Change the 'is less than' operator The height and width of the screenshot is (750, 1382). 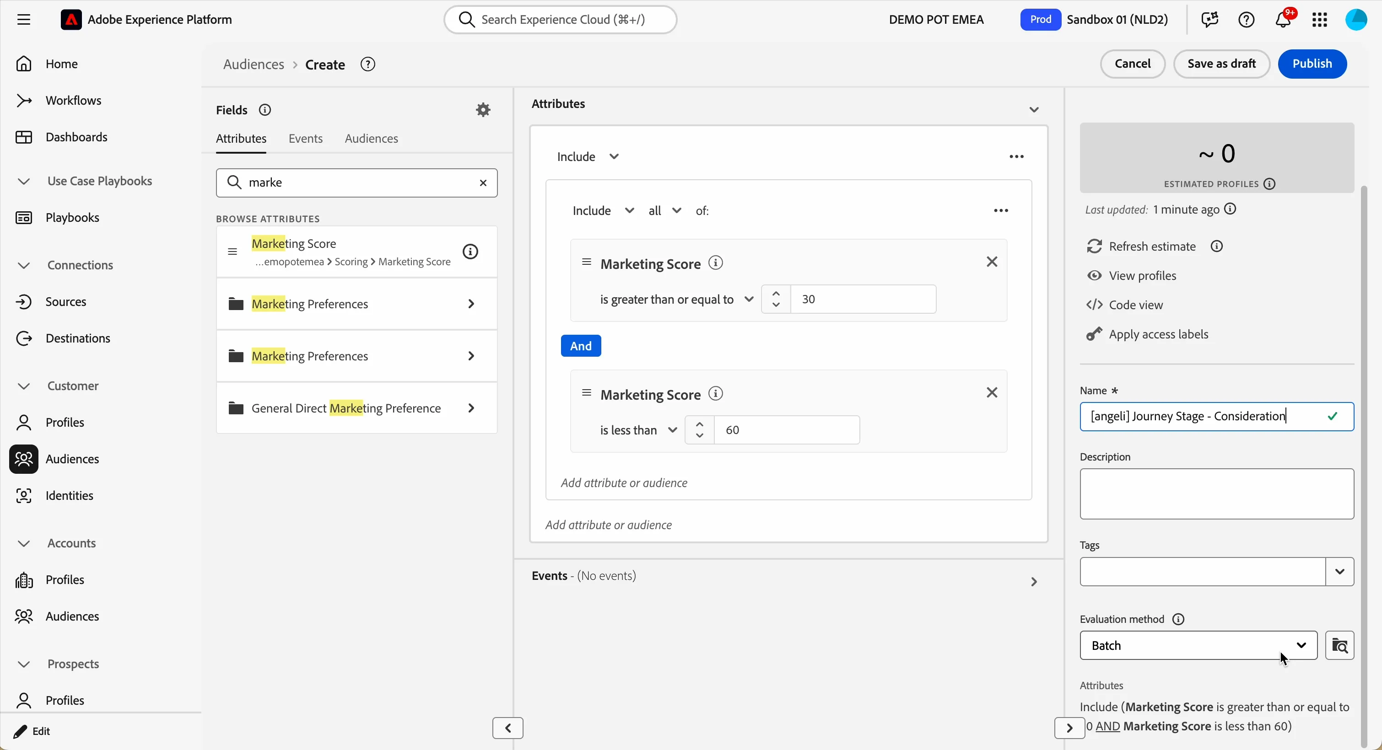coord(638,430)
